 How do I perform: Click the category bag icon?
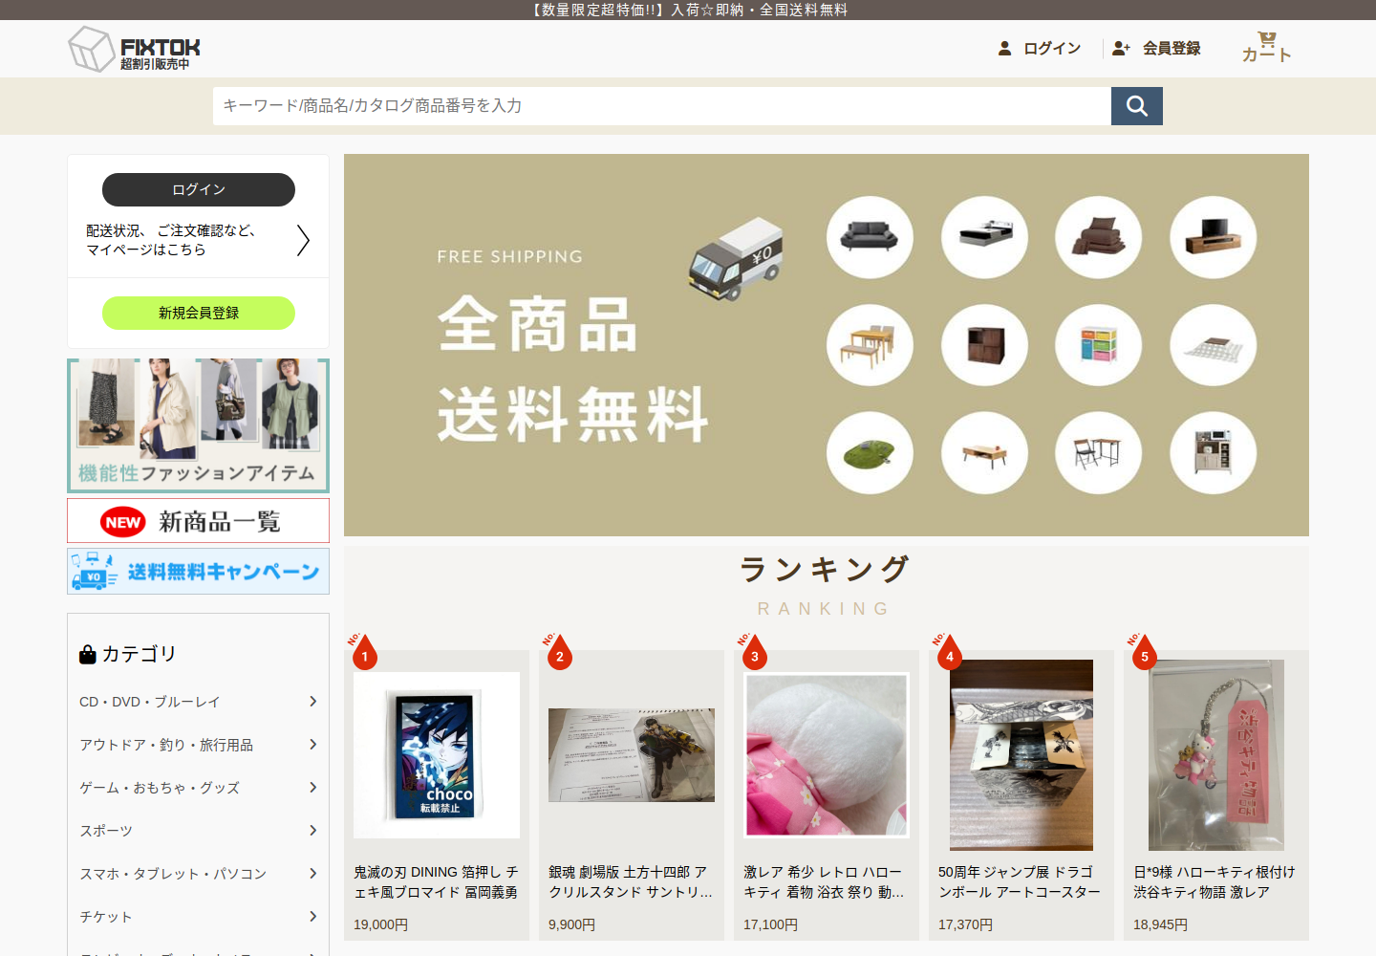pyautogui.click(x=88, y=654)
